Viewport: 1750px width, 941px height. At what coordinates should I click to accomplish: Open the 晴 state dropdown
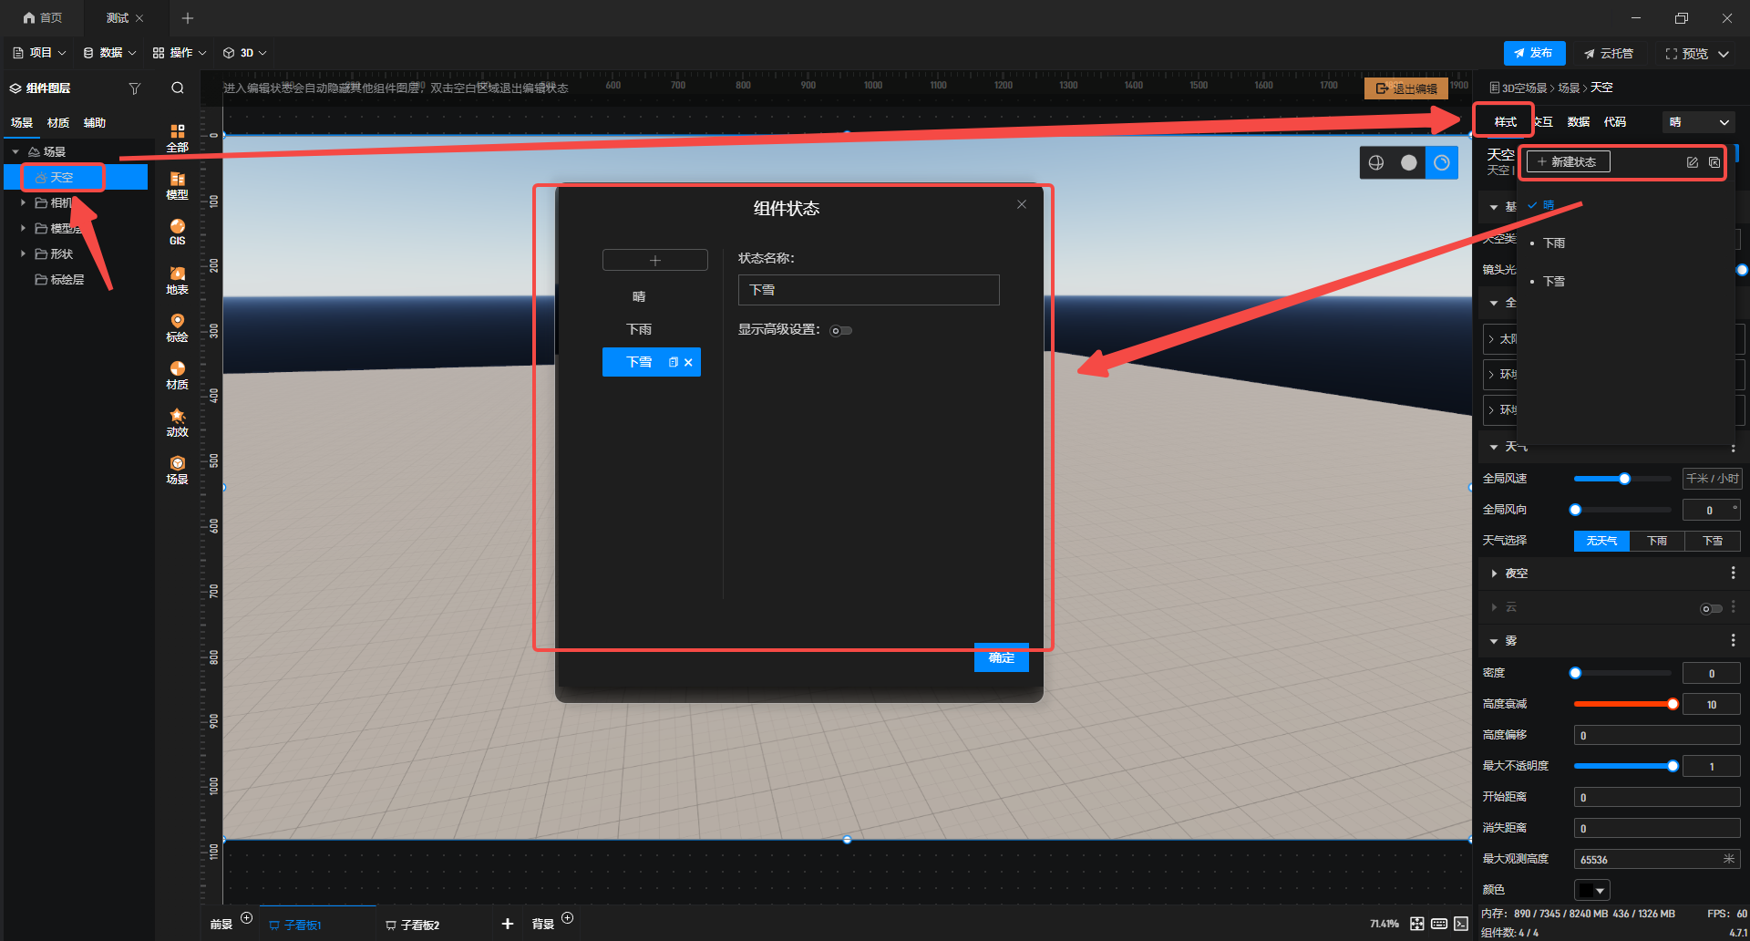1699,122
